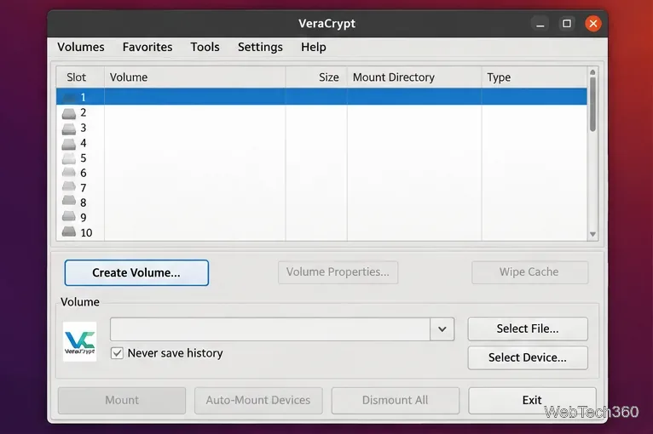Maximize the VeraCrypt window
This screenshot has height=434, width=653.
(567, 24)
